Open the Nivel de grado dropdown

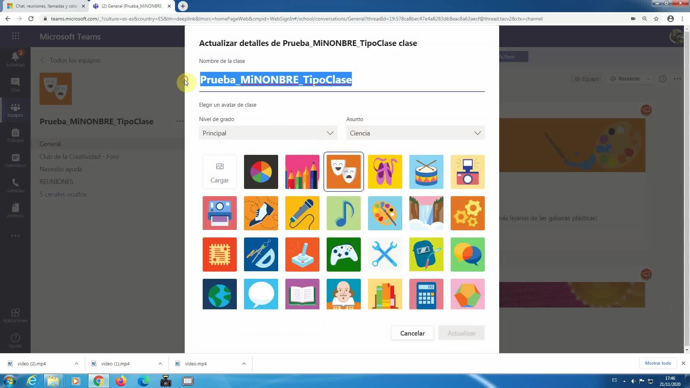point(268,133)
